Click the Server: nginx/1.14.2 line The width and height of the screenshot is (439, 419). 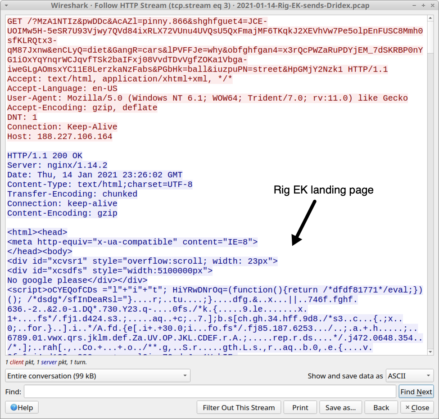57,165
